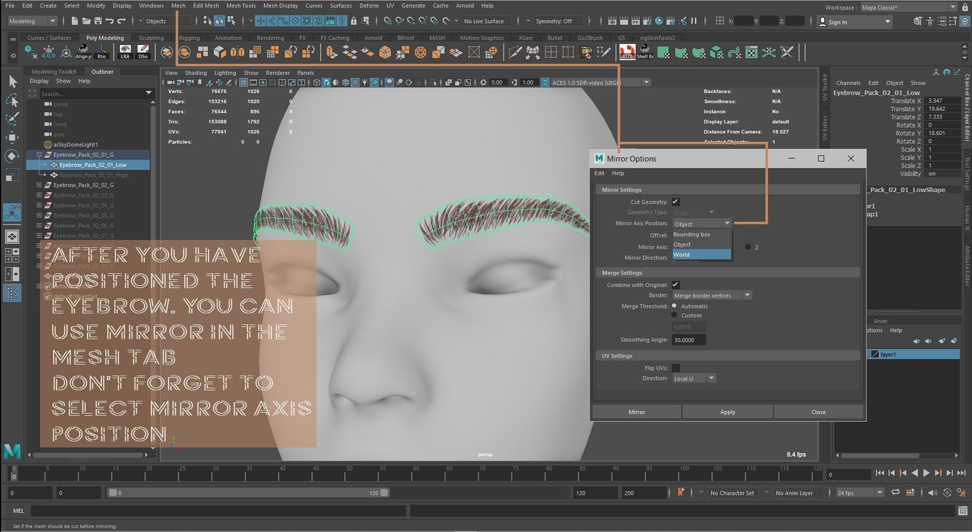Collapse the Eyebrow_Pack_02_01_G group
Screen dimensions: 972x532
click(39, 154)
